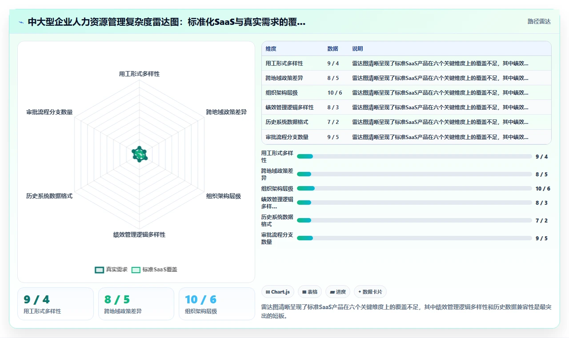Select the Chart.js tag
Viewport: 569px width, 338px height.
tap(277, 292)
